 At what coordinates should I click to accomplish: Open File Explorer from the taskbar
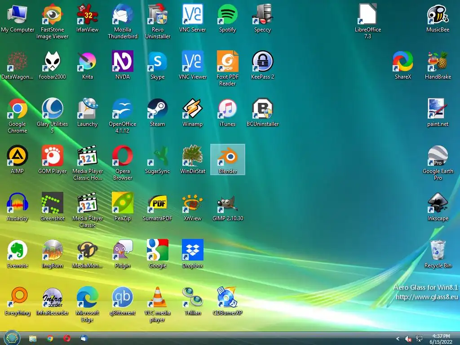32,339
